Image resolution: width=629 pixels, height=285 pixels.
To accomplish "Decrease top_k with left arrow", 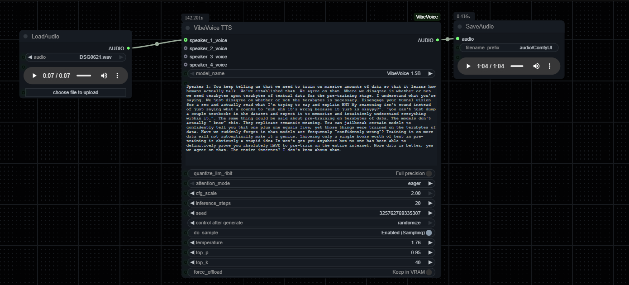I will click(x=192, y=262).
